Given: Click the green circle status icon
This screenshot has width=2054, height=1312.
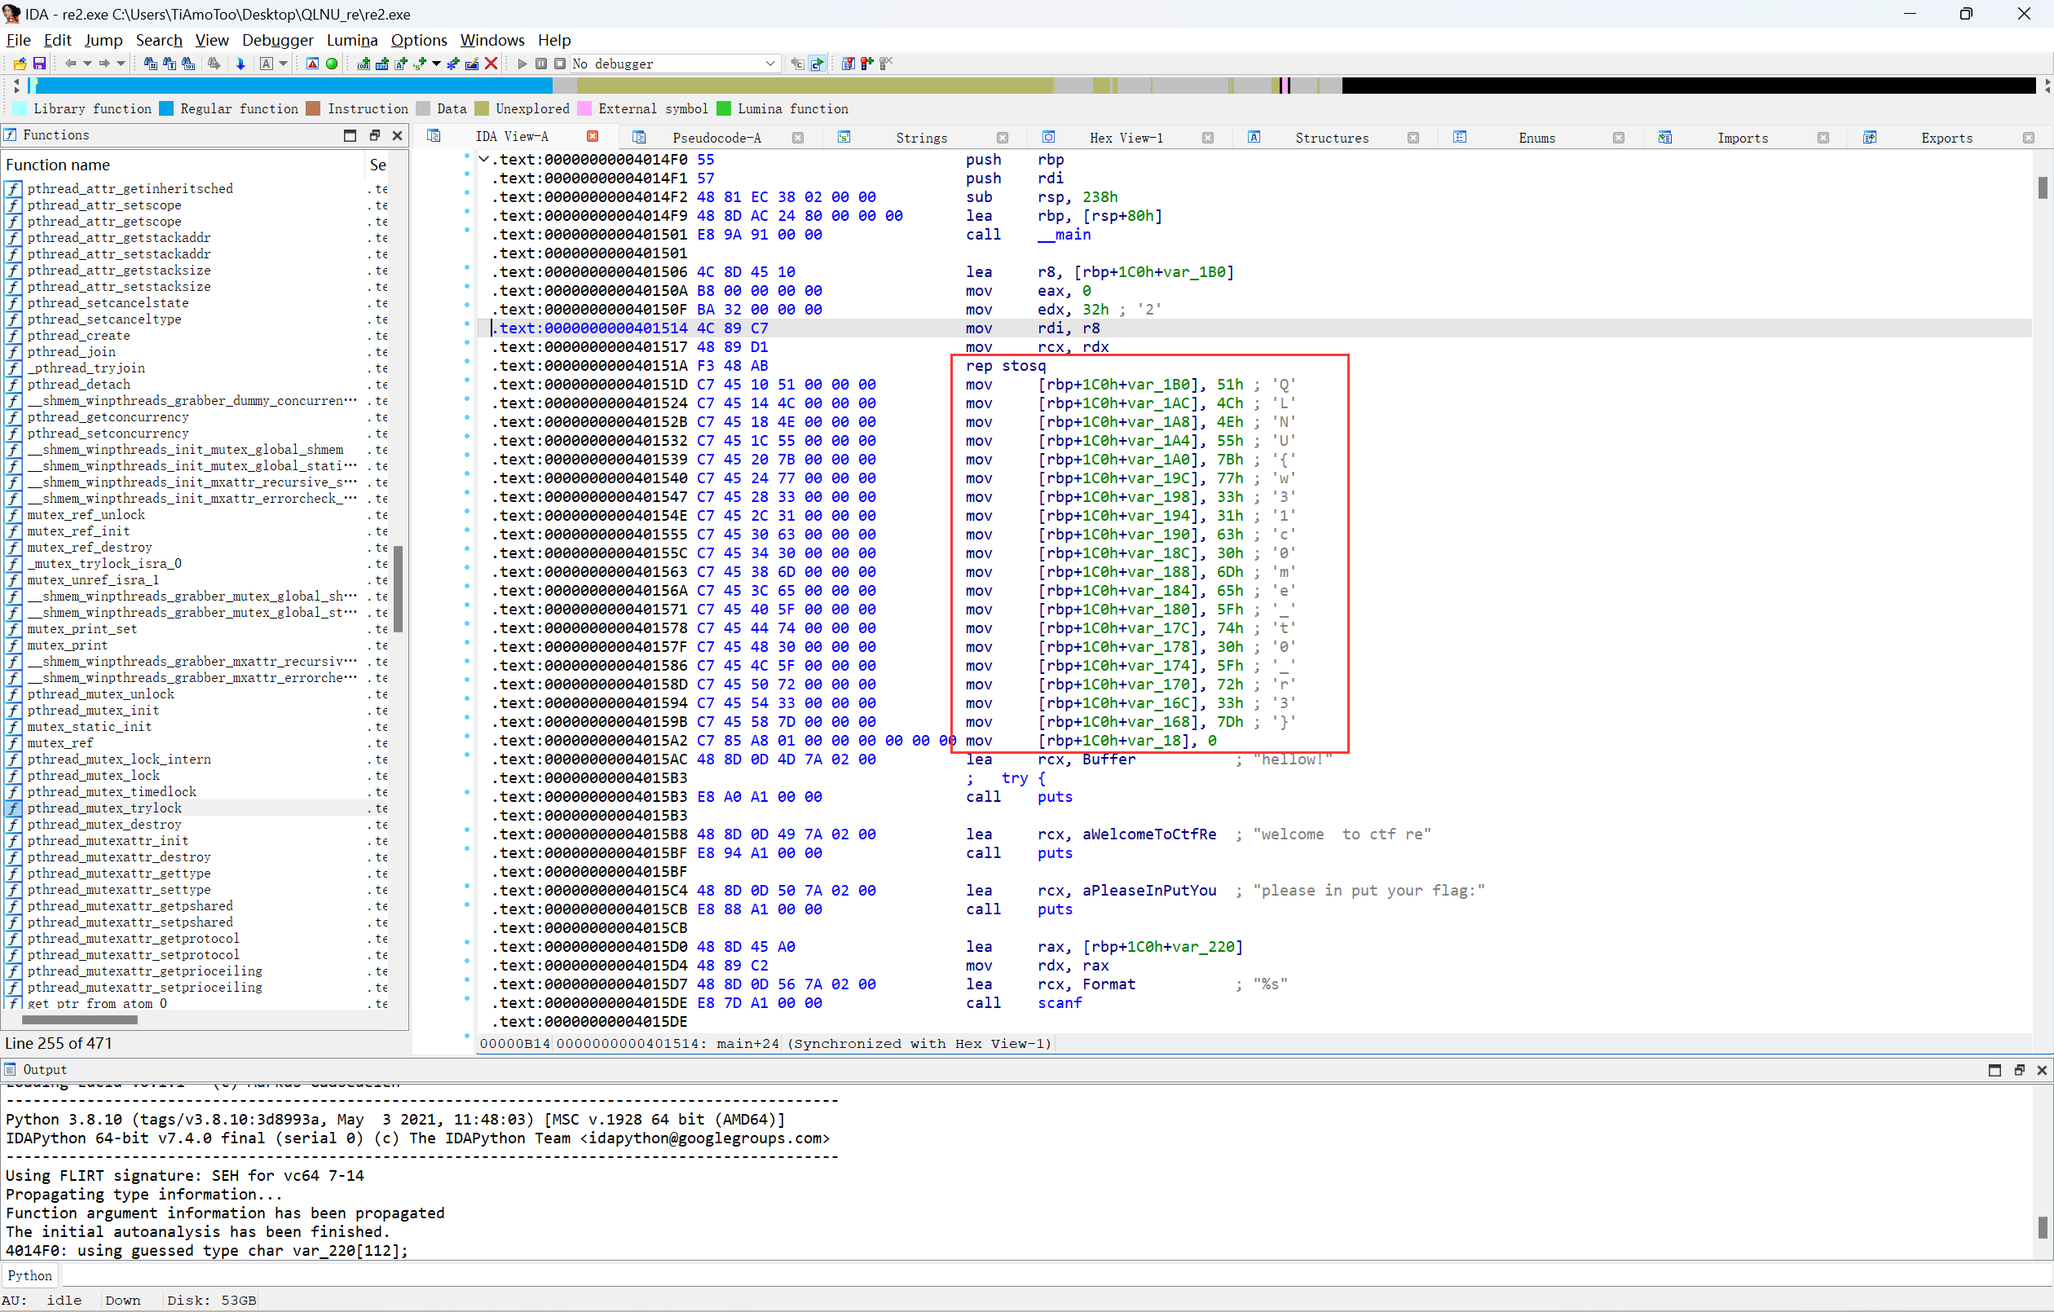Looking at the screenshot, I should point(332,64).
